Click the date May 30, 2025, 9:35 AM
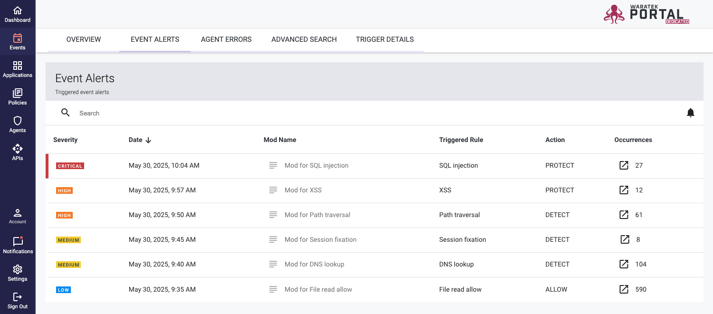The height and width of the screenshot is (314, 713). pos(162,289)
